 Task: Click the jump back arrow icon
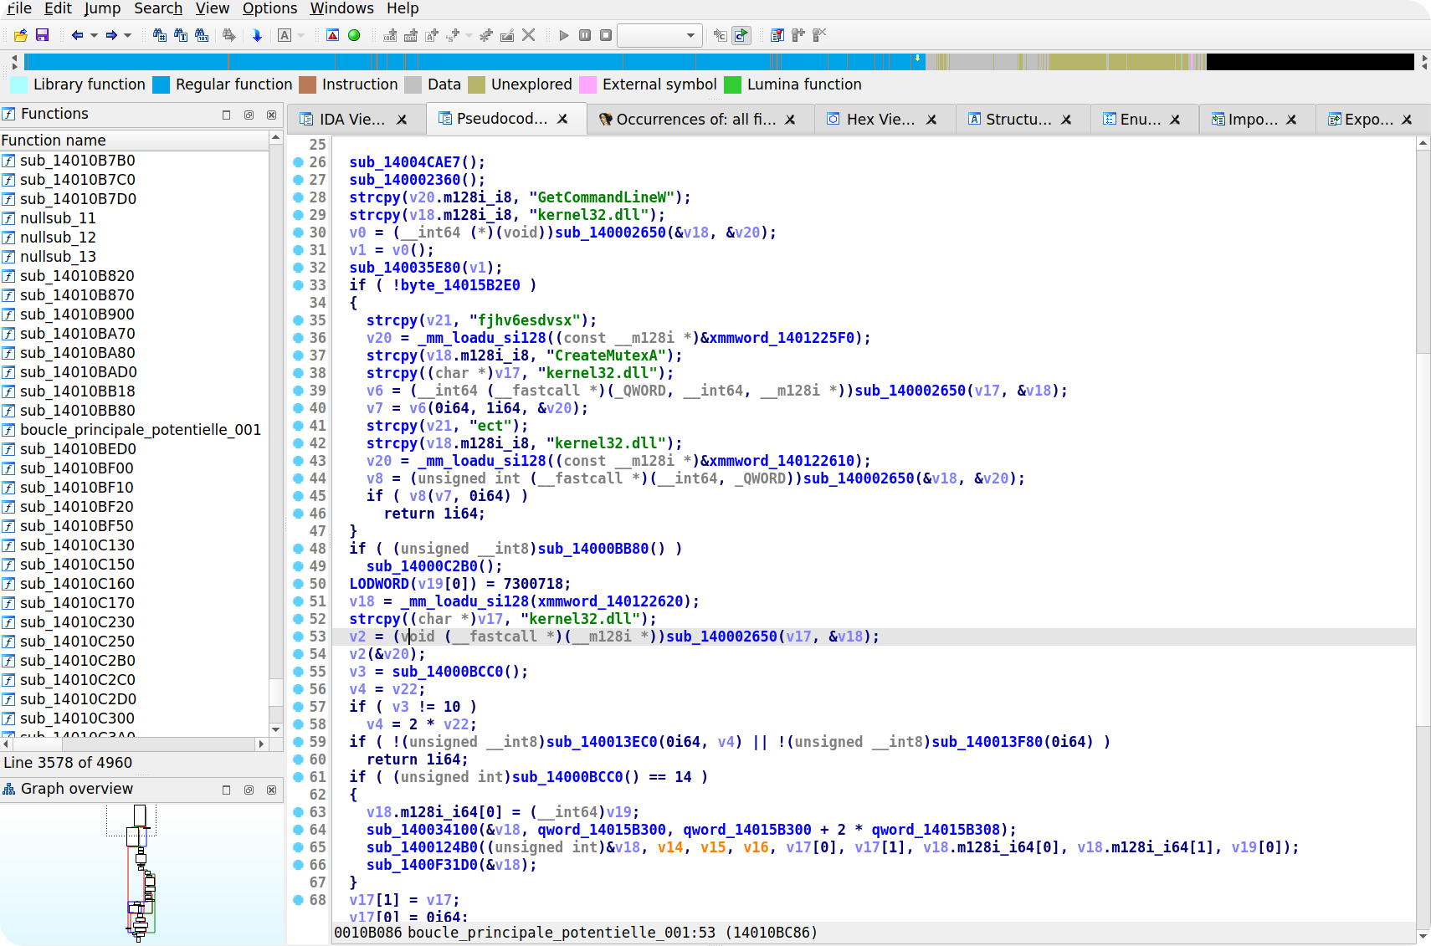point(78,35)
